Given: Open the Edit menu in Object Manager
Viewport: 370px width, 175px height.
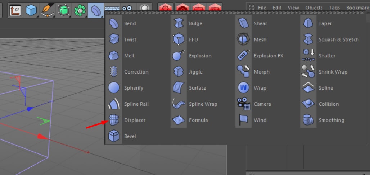Looking at the screenshot, I should [x=277, y=8].
